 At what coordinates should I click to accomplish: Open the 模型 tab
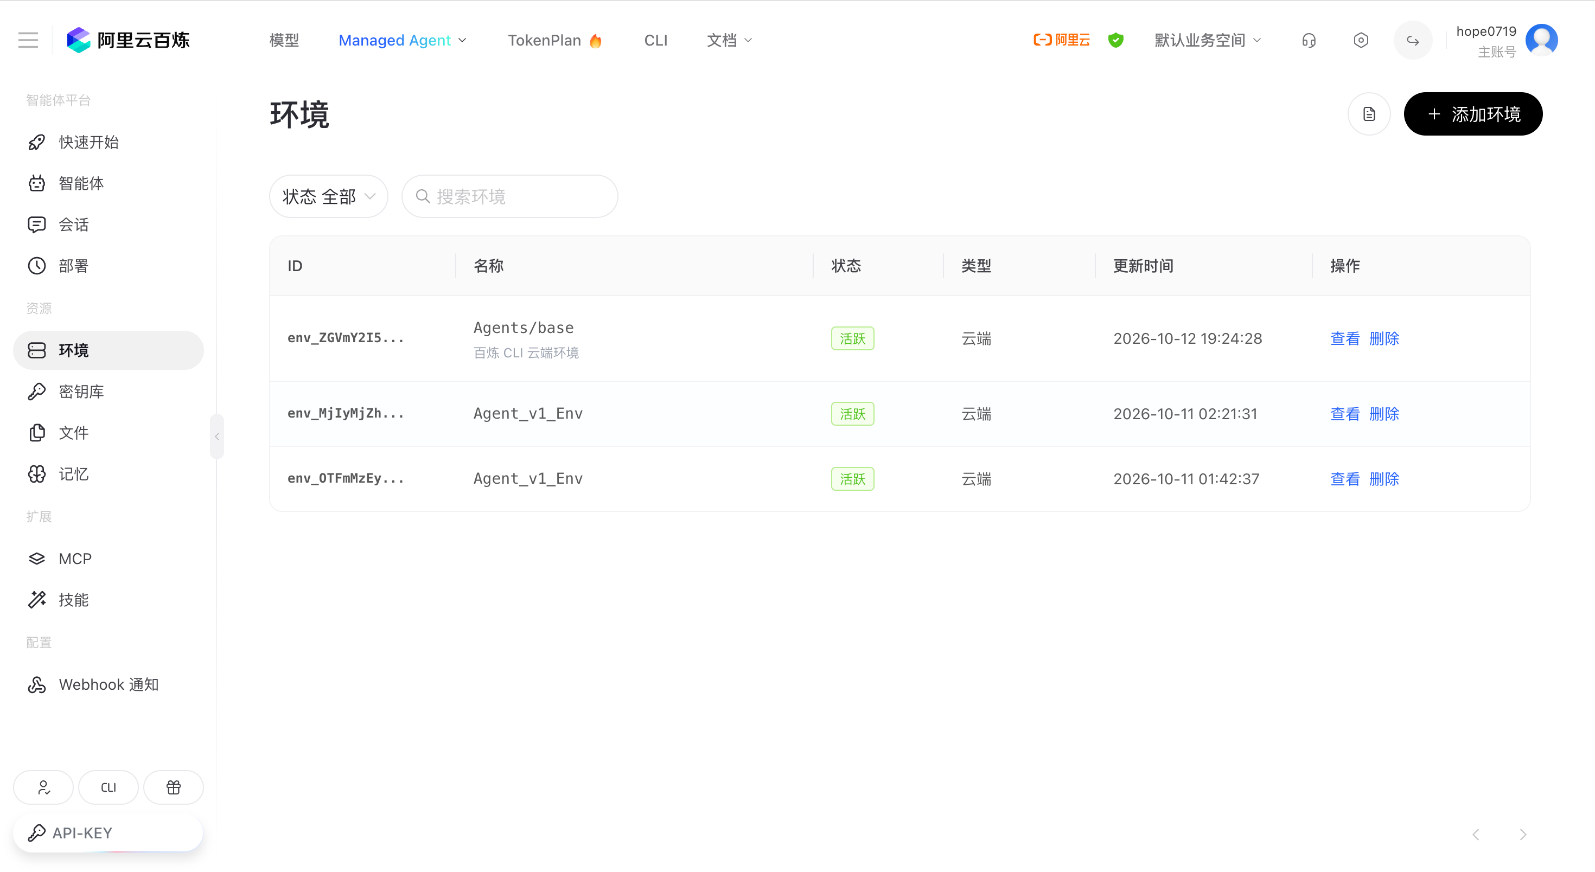(284, 40)
